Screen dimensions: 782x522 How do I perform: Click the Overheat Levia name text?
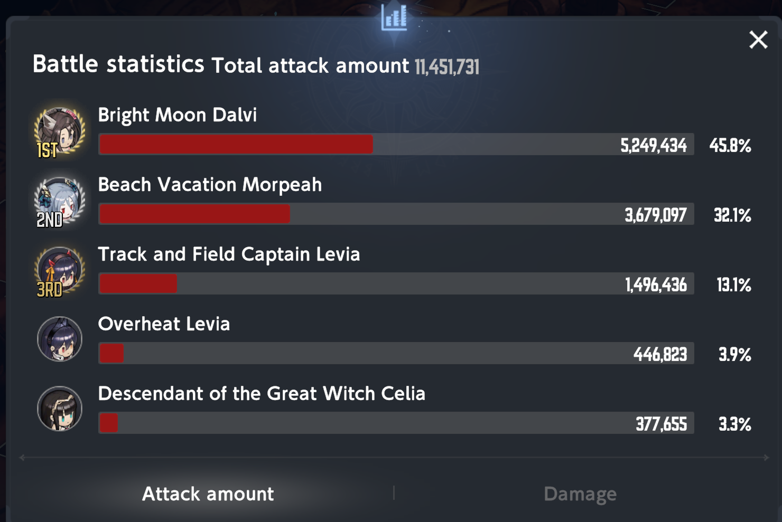coord(164,324)
